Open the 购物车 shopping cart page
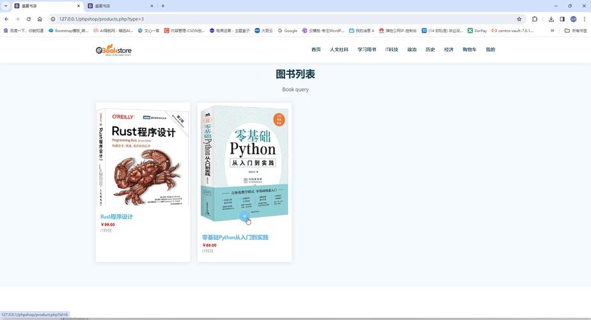 point(469,49)
